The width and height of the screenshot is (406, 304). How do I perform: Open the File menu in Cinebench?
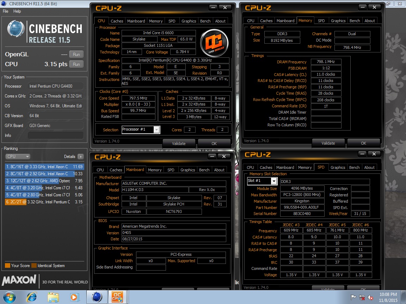5,11
